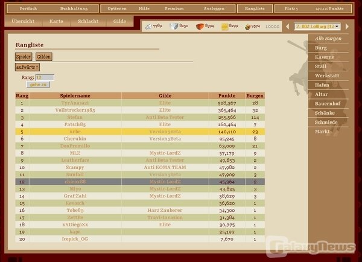
Task: Open Rangliste in top bar
Action: [255, 8]
